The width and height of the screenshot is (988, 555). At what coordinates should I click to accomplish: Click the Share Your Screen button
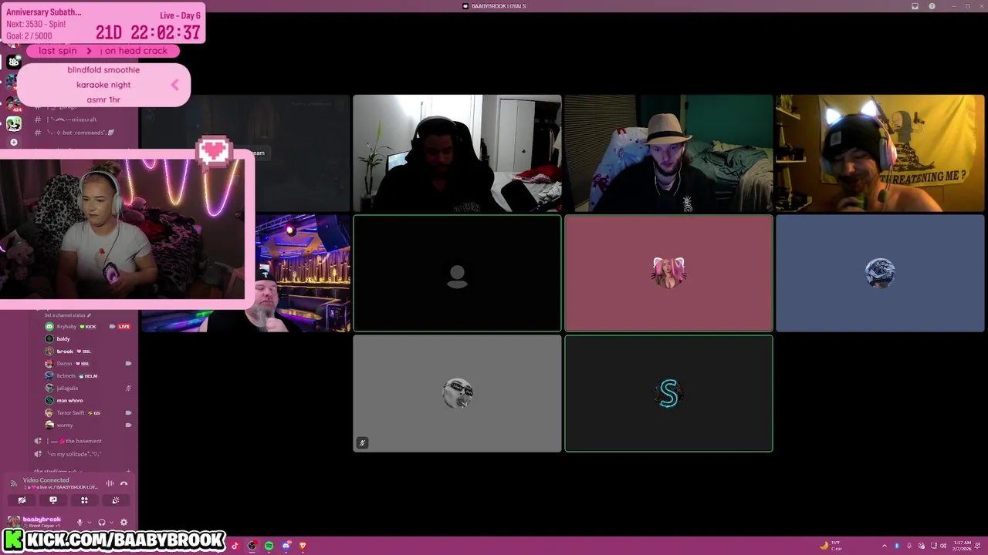[53, 500]
